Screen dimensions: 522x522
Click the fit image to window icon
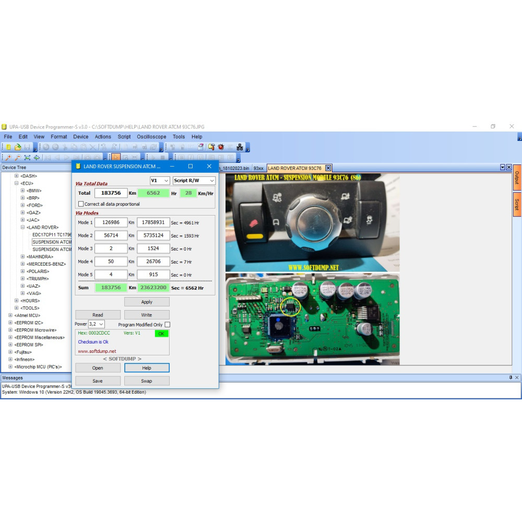click(27, 158)
